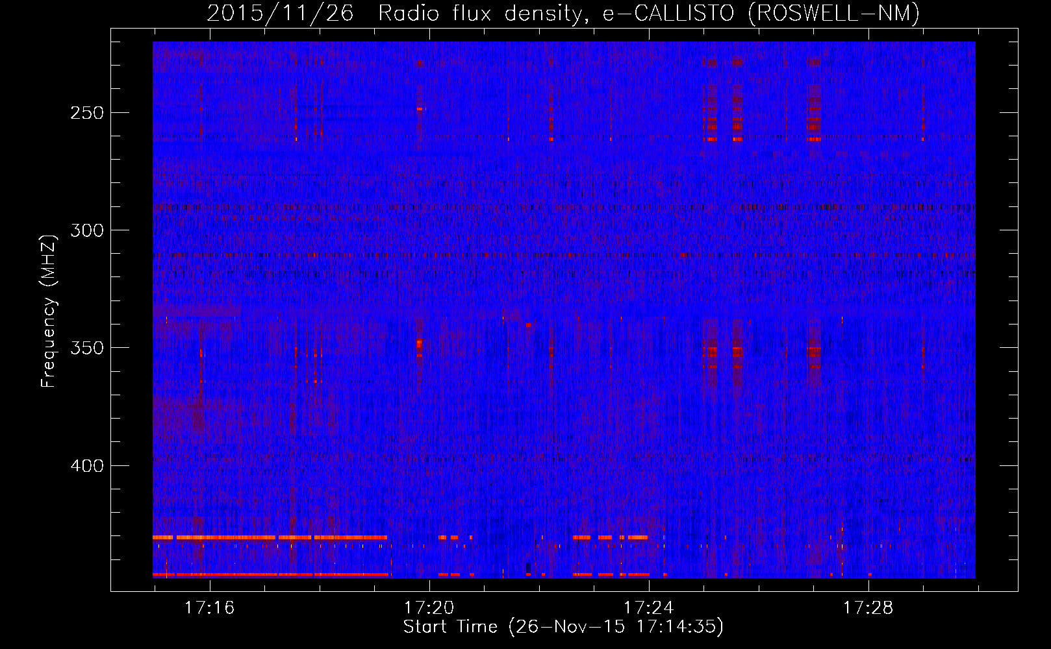Click the "e-CALLISTO (ROSWELL-NM)" station name in title
Image resolution: width=1051 pixels, height=649 pixels.
pos(761,13)
